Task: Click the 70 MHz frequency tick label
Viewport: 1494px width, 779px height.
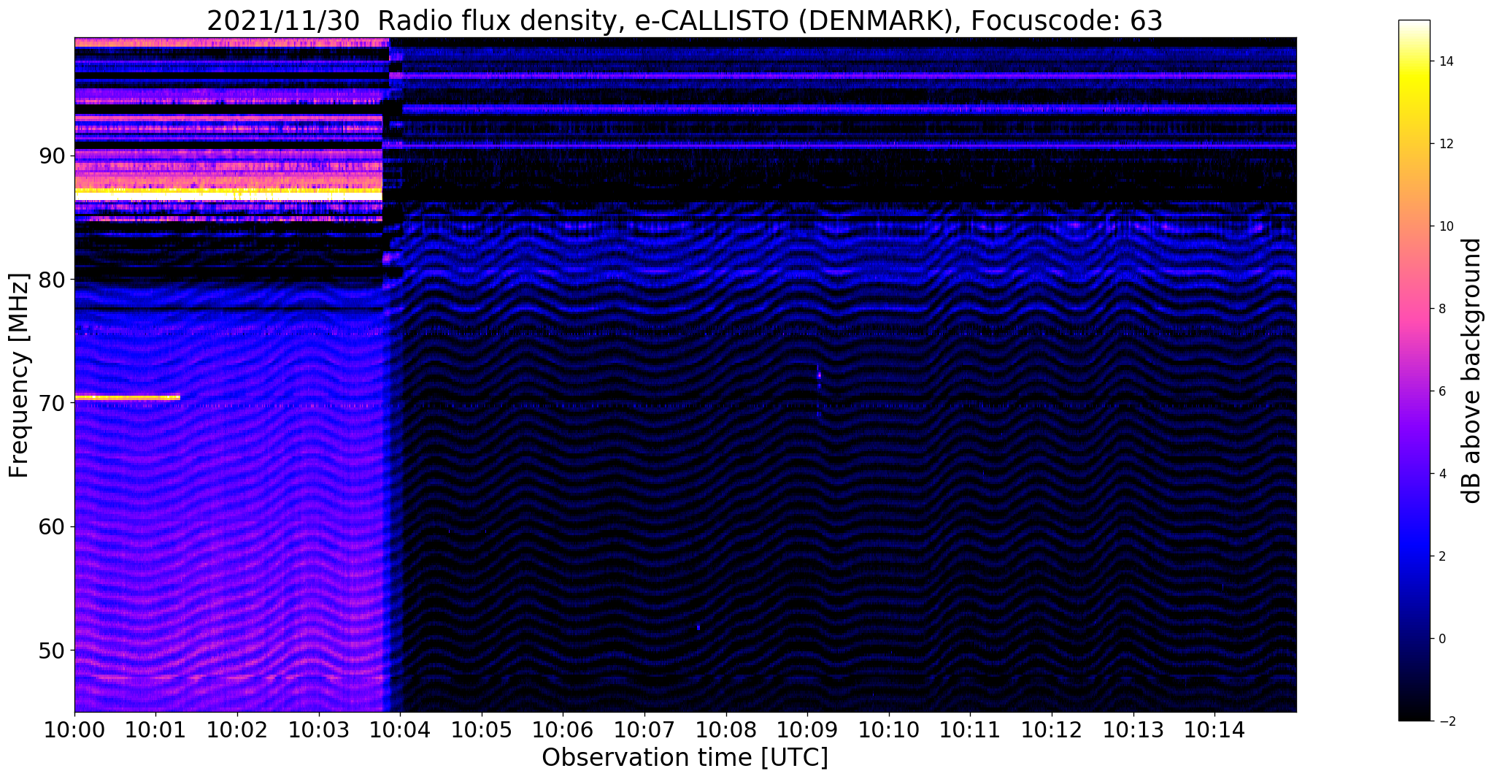Action: pos(53,403)
